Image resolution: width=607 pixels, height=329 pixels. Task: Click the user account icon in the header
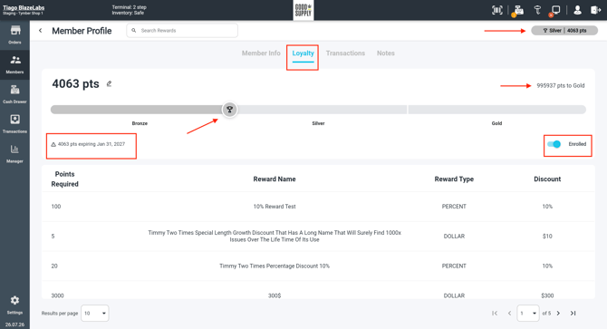(x=577, y=10)
